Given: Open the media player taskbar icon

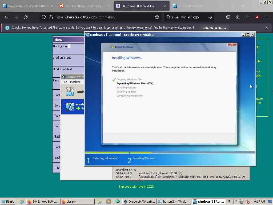Looking at the screenshot, I should pos(109,202).
